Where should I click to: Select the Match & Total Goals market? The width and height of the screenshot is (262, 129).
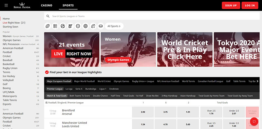[57, 96]
